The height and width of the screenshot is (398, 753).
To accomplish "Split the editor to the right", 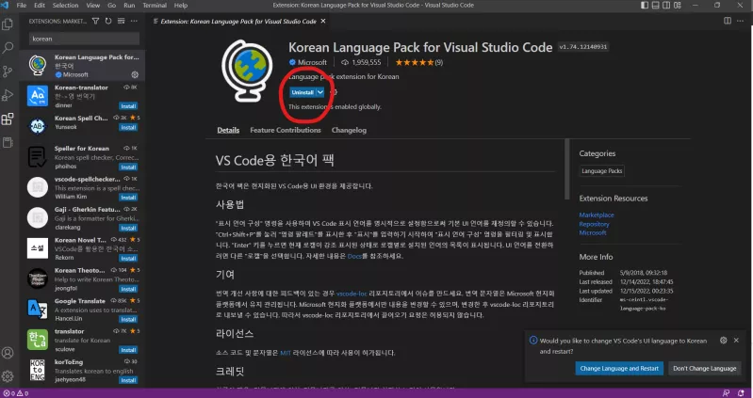I will (728, 21).
